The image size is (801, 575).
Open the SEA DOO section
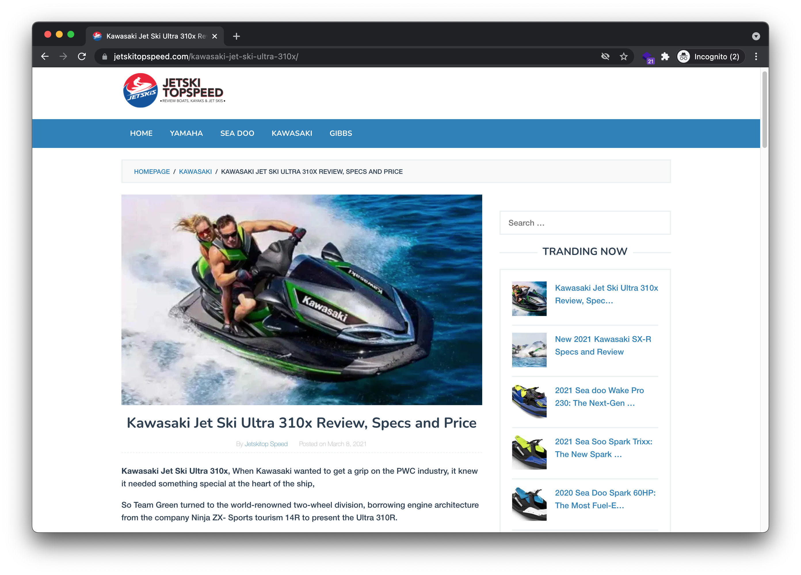tap(237, 133)
